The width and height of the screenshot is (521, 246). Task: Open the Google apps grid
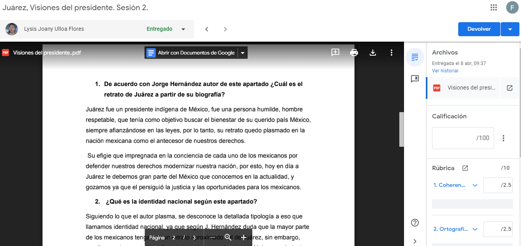[x=493, y=7]
